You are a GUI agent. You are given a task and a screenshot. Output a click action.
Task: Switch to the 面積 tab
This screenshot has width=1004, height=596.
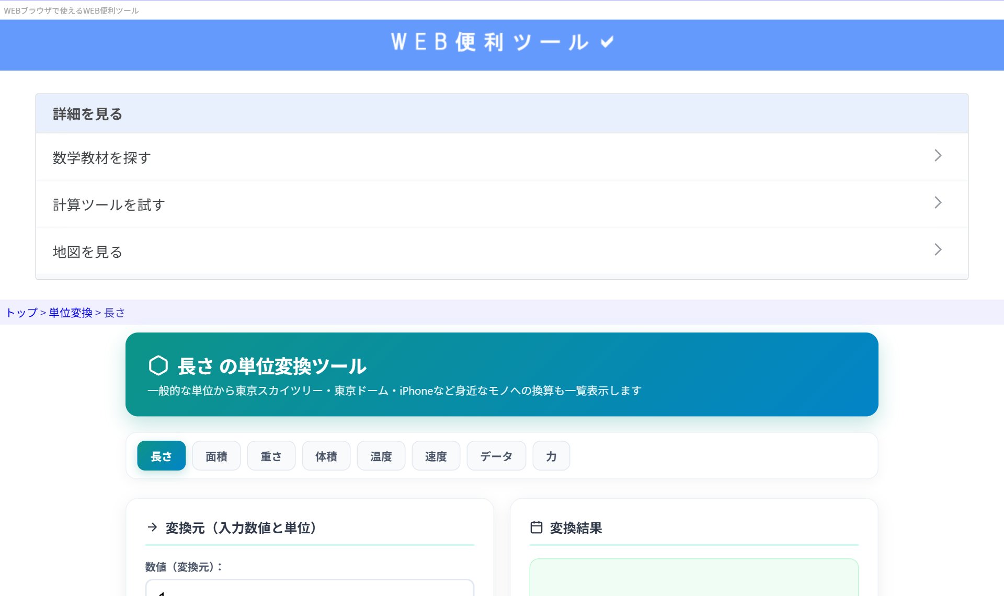[x=216, y=456]
